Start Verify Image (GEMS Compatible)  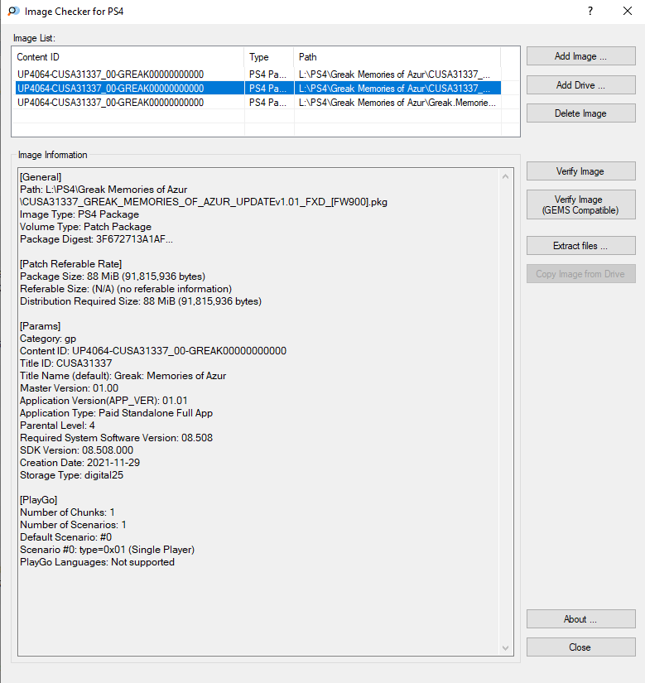580,204
